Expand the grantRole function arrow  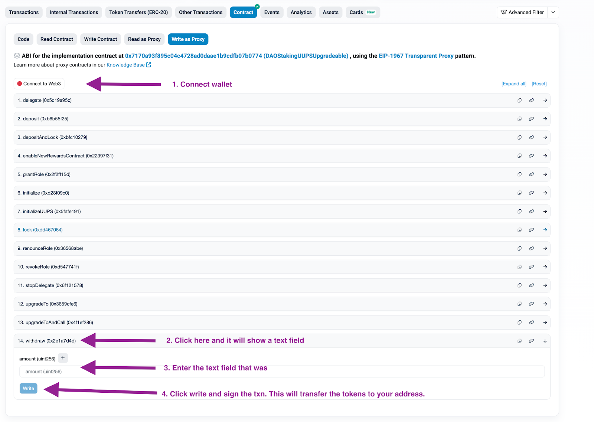tap(545, 174)
